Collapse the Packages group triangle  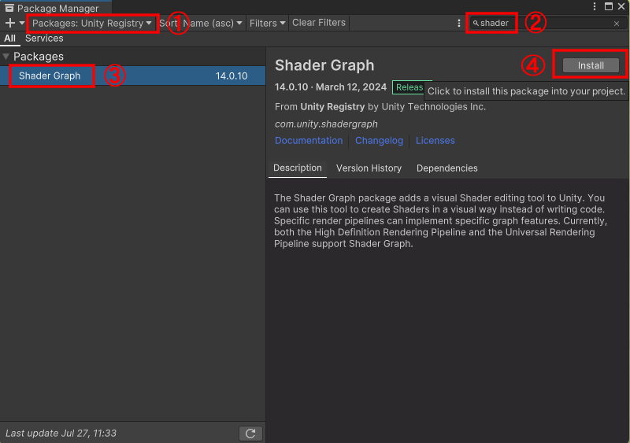[x=6, y=56]
